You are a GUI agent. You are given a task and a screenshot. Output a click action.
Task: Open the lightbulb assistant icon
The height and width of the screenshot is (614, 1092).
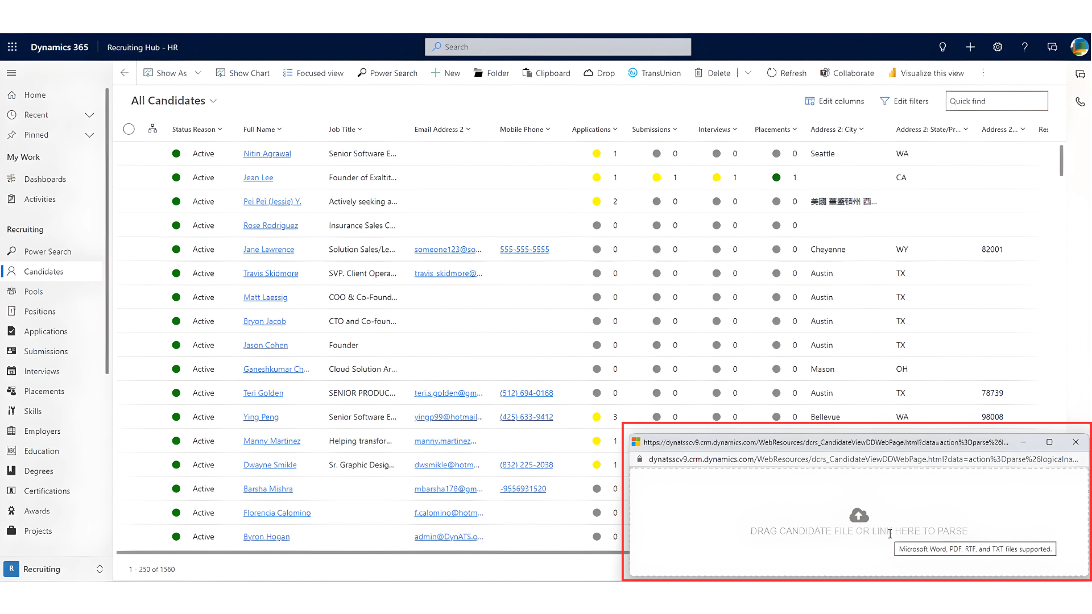tap(942, 47)
